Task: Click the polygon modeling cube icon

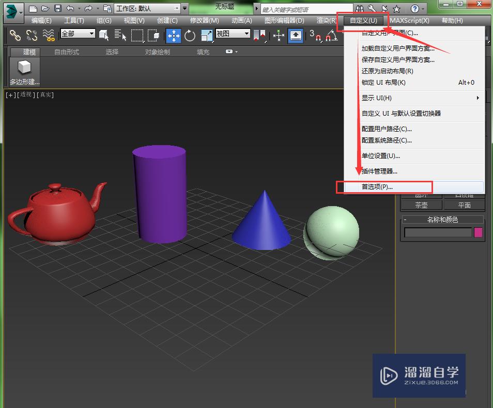Action: coord(24,67)
